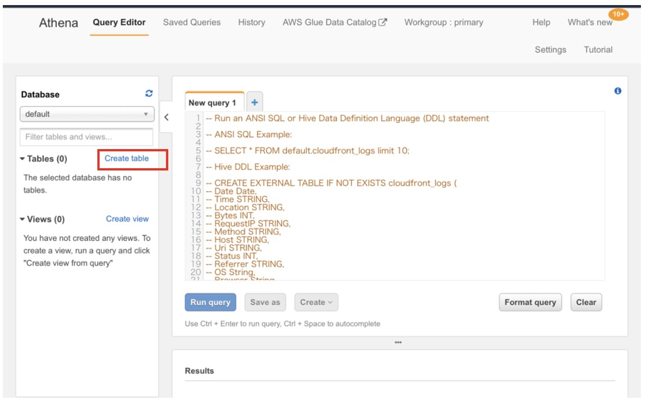Open the default database dropdown
The height and width of the screenshot is (418, 646).
(87, 114)
